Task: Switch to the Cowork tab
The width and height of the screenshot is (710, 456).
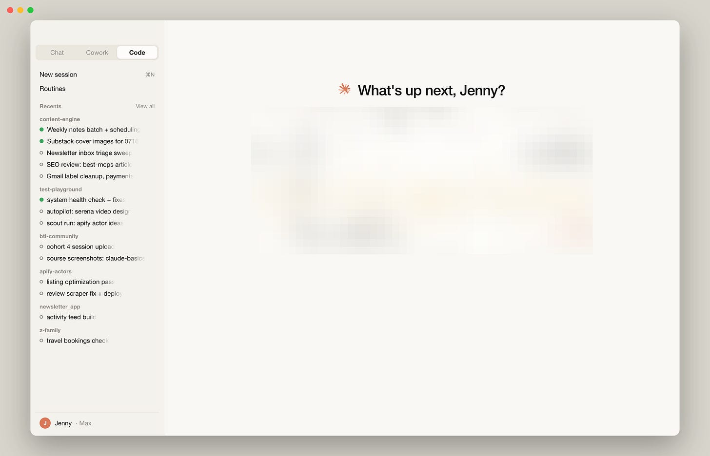Action: click(x=97, y=53)
